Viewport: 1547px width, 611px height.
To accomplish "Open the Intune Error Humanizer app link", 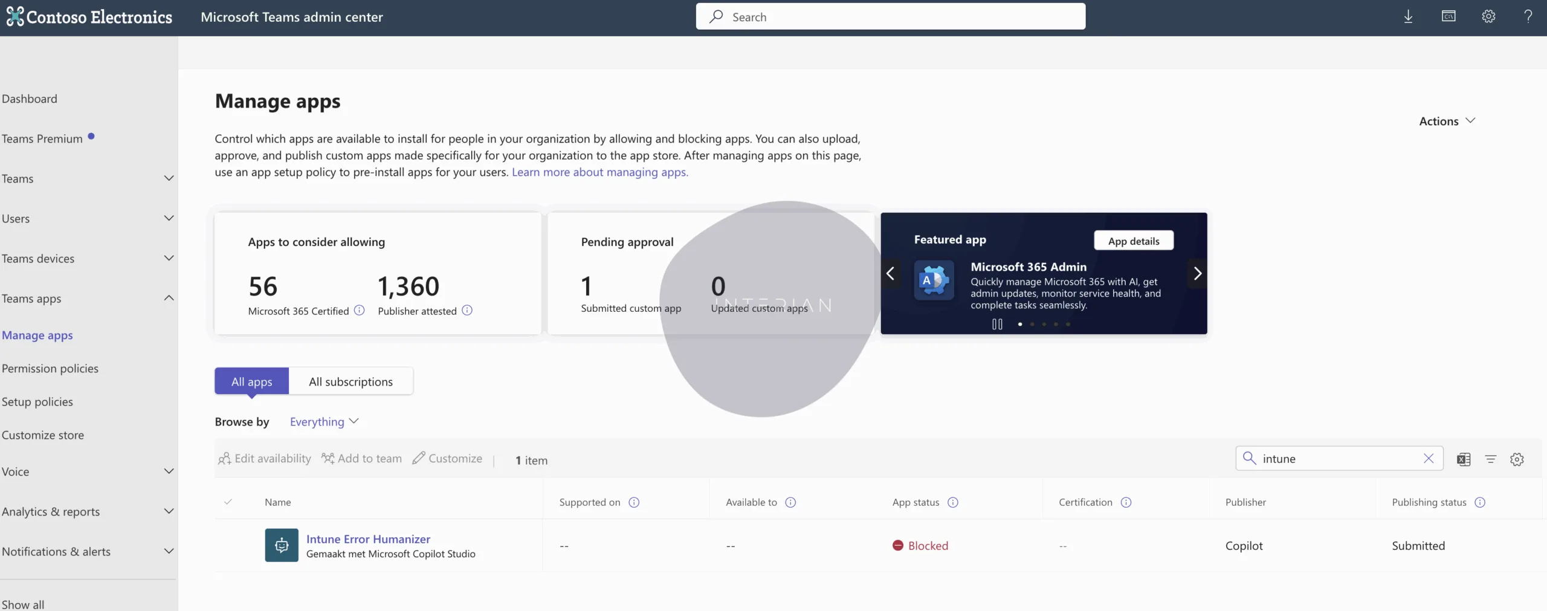I will coord(368,539).
